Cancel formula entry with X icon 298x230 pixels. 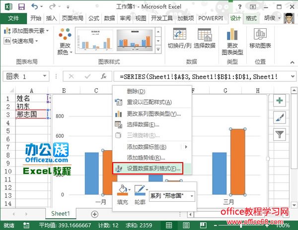pyautogui.click(x=71, y=76)
